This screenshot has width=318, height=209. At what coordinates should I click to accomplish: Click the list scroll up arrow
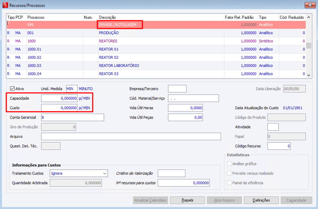coord(309,17)
